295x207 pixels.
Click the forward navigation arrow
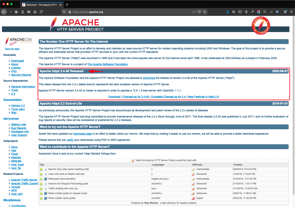point(10,12)
